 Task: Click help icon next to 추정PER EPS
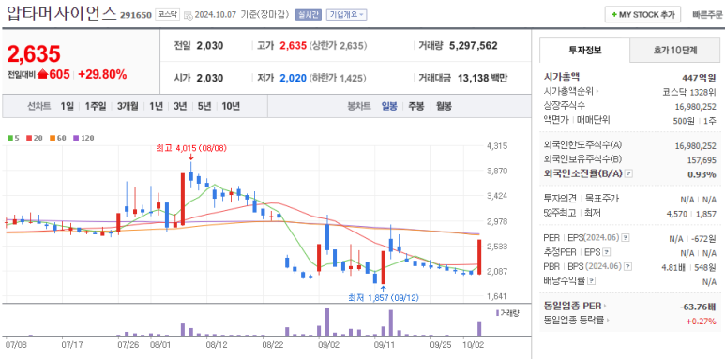pyautogui.click(x=607, y=252)
